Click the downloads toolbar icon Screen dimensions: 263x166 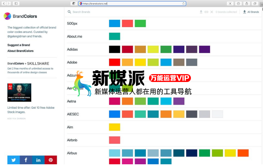pyautogui.click(x=230, y=3)
